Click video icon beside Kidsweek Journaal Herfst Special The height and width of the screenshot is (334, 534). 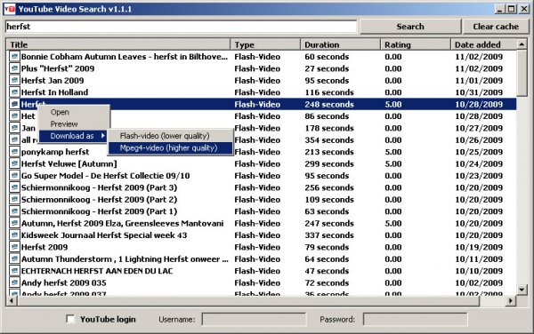(x=14, y=235)
